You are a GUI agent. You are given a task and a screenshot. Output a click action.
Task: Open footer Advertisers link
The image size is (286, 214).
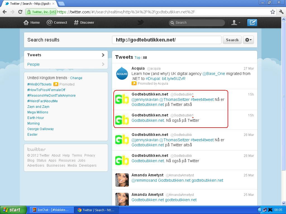click(36, 166)
